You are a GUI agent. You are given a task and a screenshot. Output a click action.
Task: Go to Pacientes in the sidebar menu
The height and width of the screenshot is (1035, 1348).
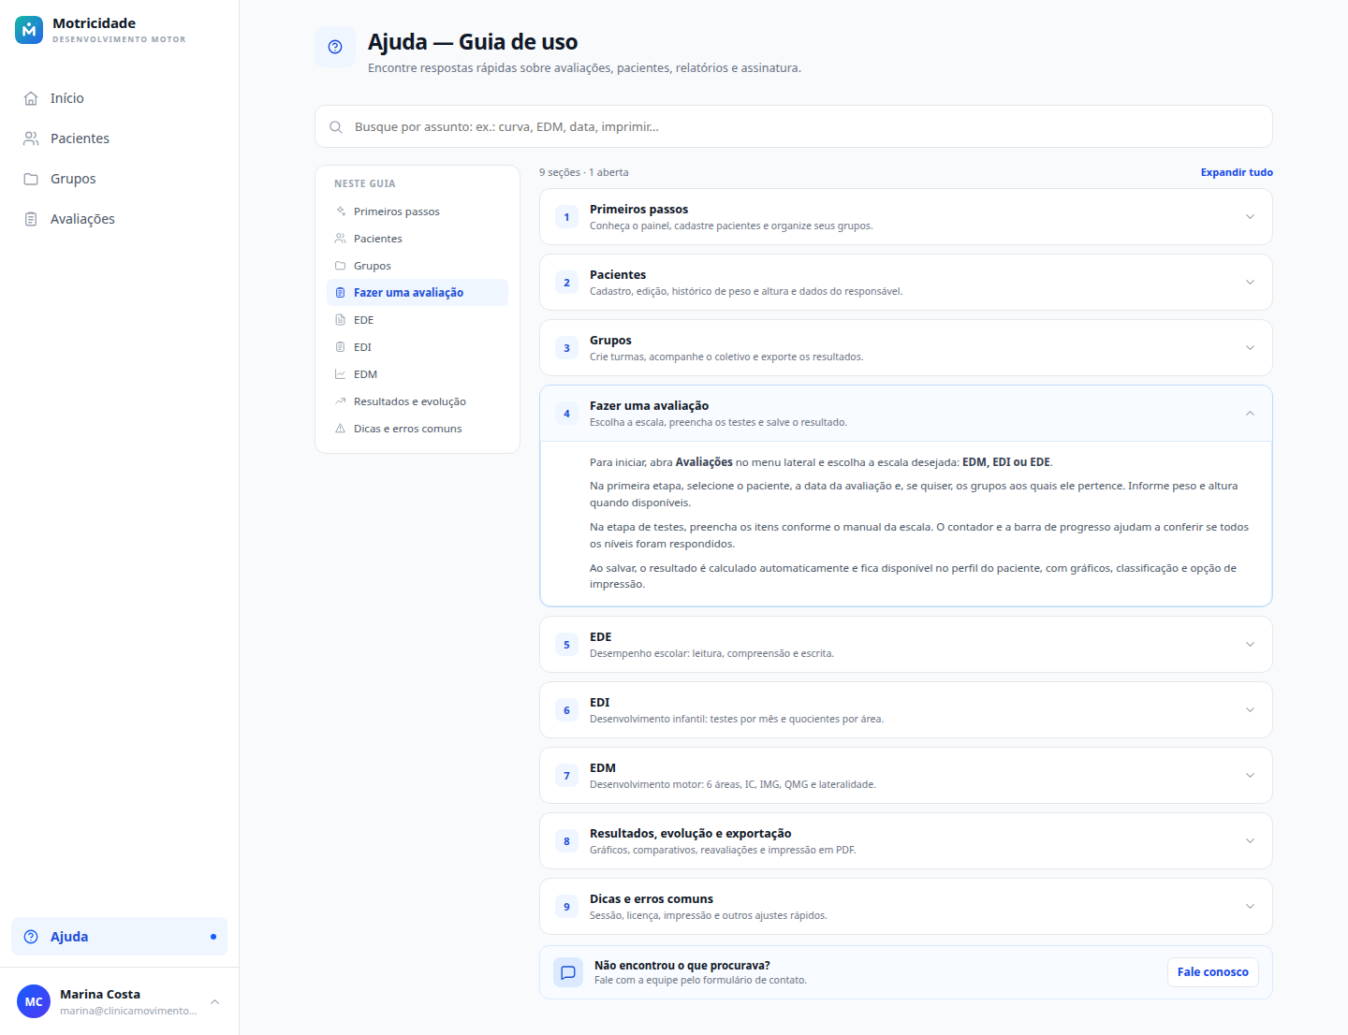click(119, 138)
